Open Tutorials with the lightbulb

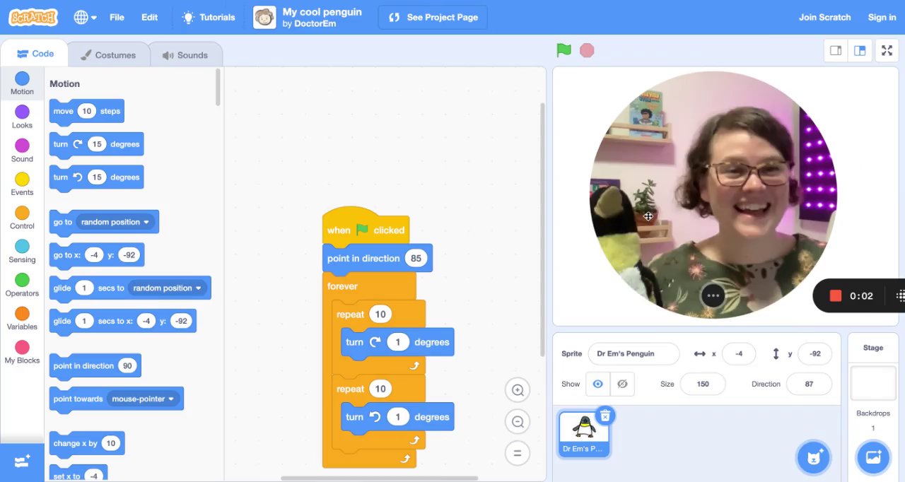(x=209, y=17)
